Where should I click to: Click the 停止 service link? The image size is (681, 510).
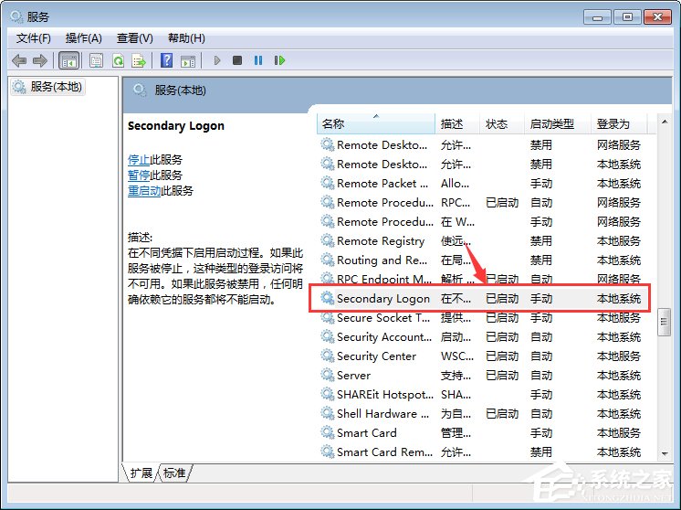[139, 160]
